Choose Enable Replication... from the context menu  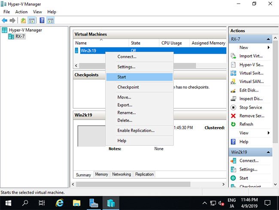139,130
